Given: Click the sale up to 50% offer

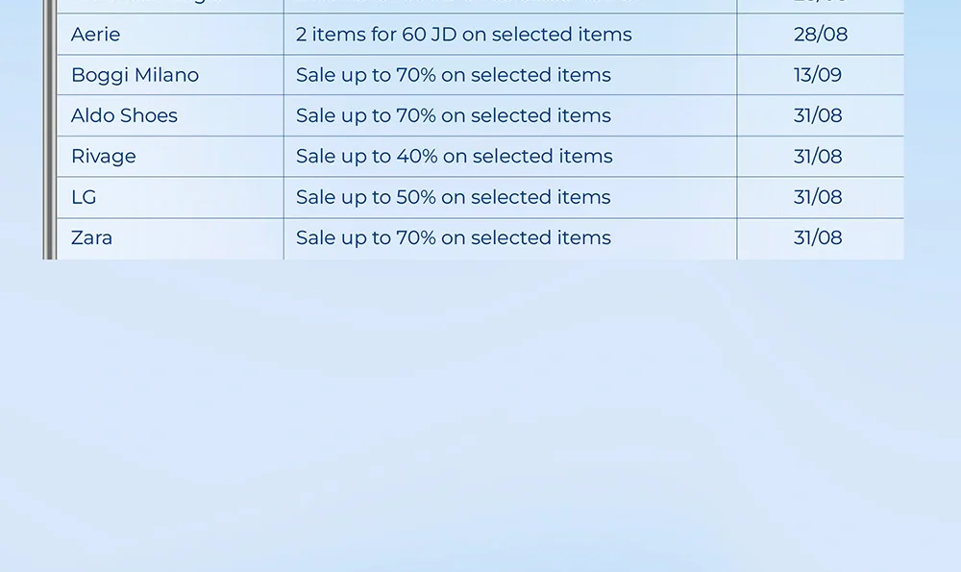Looking at the screenshot, I should click(x=453, y=197).
